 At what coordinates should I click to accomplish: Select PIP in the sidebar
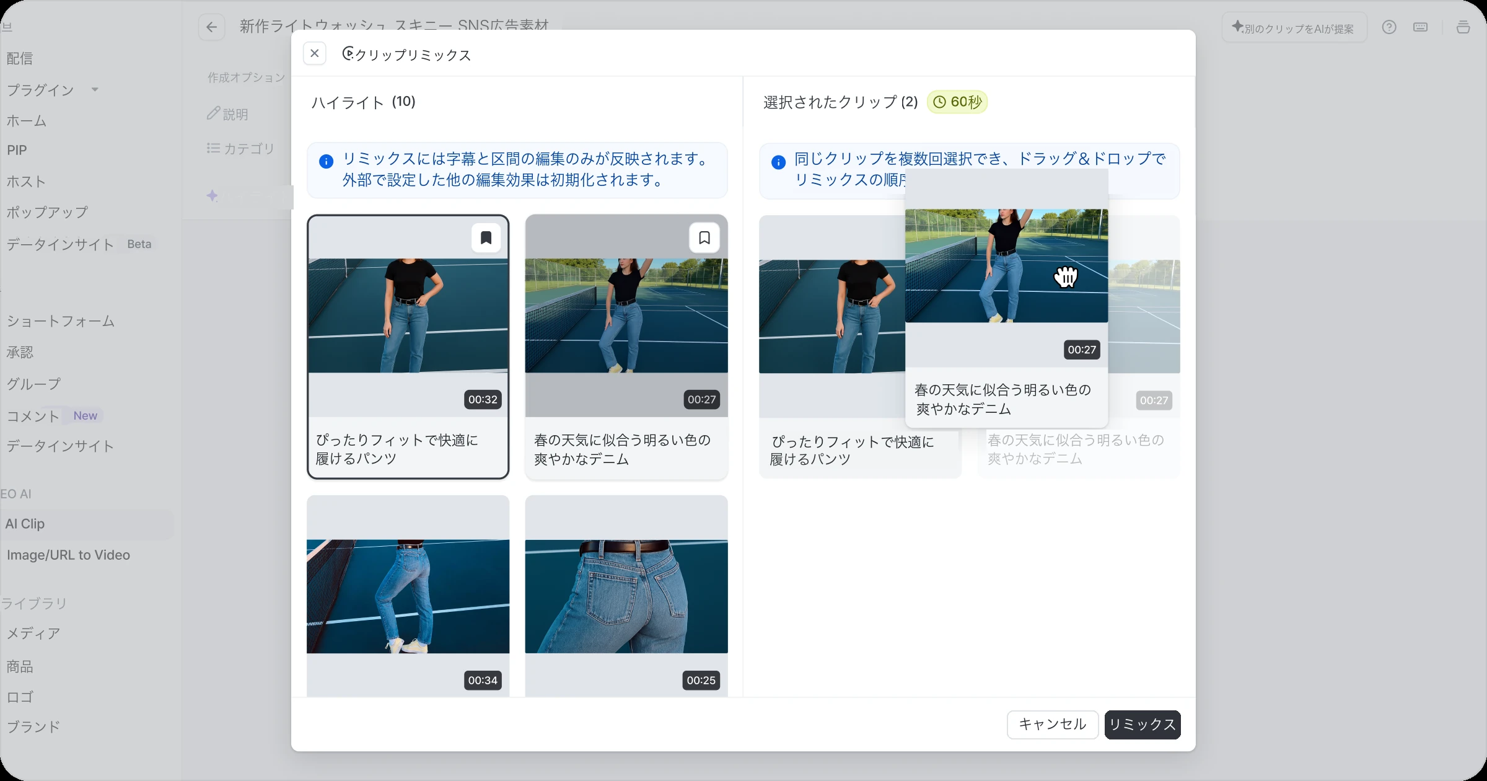tap(17, 150)
